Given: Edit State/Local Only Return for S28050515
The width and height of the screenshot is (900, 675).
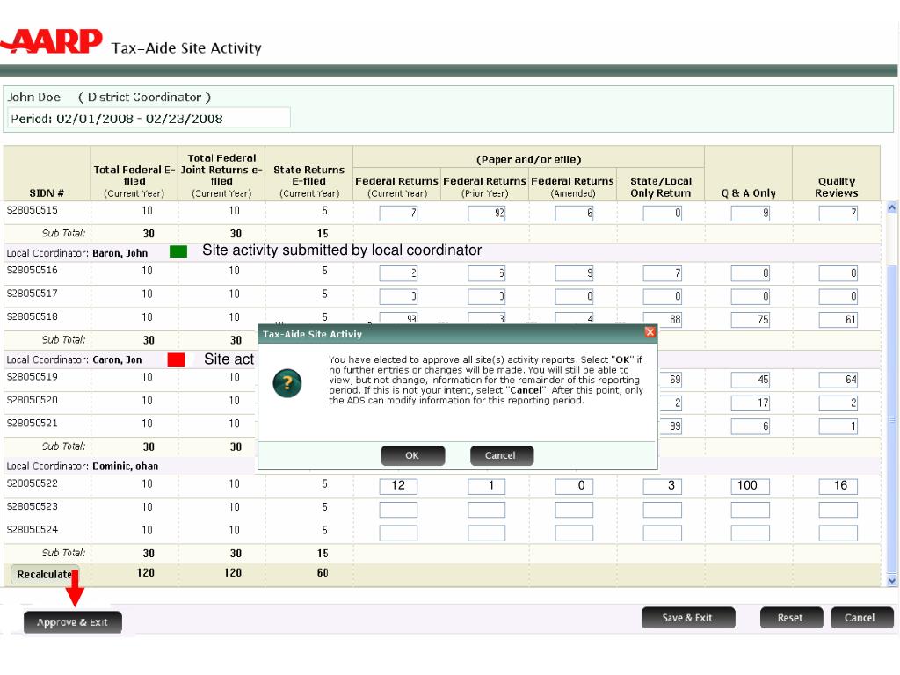Looking at the screenshot, I should tap(663, 213).
